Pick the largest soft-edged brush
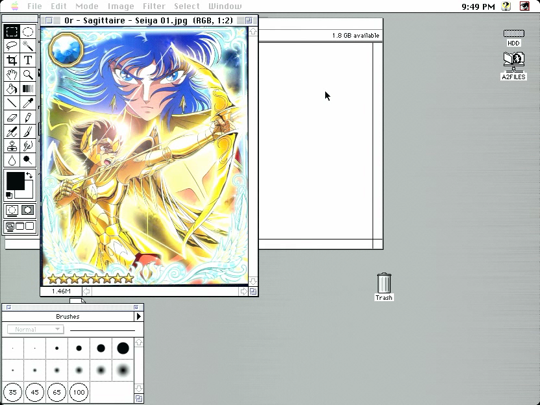This screenshot has width=540, height=405. (x=123, y=370)
